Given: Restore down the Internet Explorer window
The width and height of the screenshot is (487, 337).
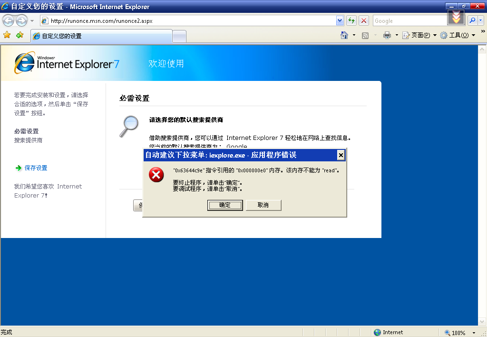Looking at the screenshot, I should [463, 6].
